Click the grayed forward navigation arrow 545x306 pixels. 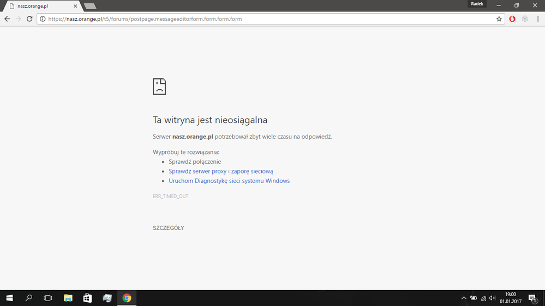tap(19, 19)
